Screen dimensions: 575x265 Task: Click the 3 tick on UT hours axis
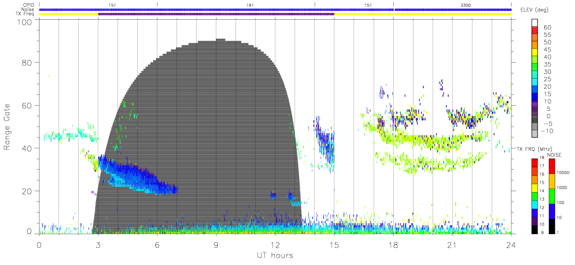click(98, 245)
